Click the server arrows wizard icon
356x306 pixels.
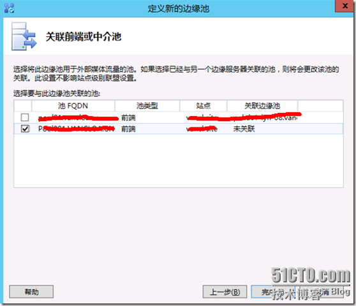coord(24,36)
